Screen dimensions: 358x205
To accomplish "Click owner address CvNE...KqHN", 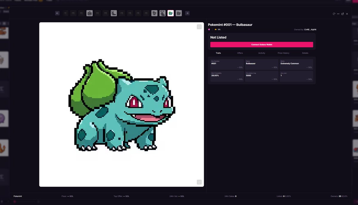I will pyautogui.click(x=310, y=29).
